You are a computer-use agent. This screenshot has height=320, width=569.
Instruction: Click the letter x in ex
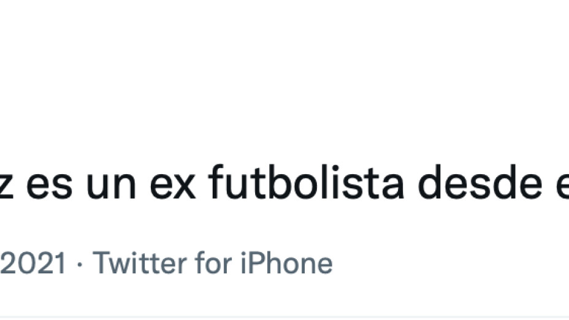point(185,187)
